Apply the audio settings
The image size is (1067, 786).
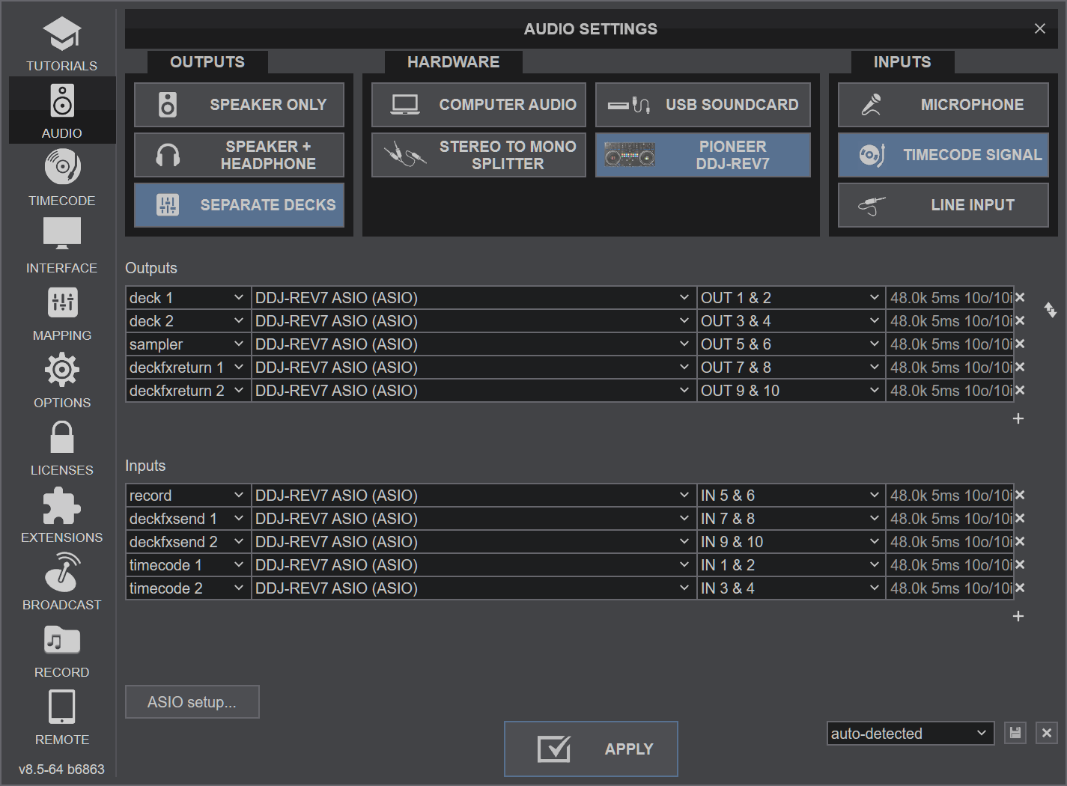click(591, 749)
